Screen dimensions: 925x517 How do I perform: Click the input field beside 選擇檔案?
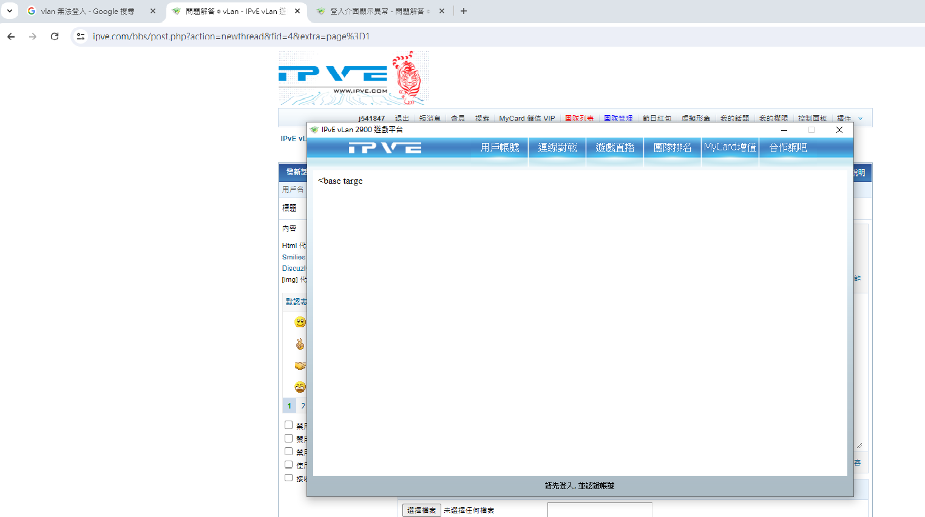(600, 510)
